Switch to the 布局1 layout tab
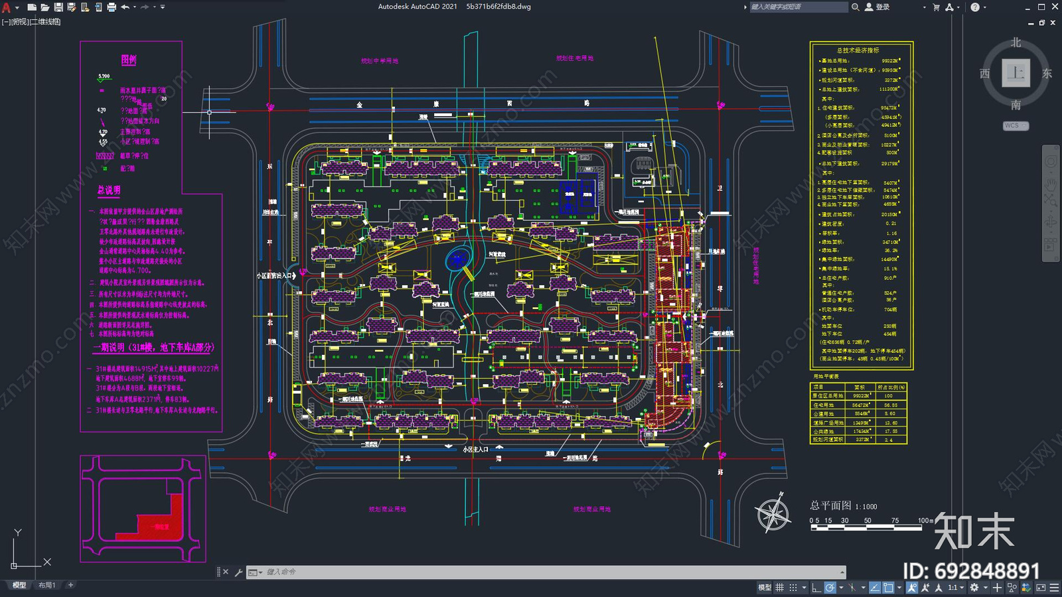1062x597 pixels. (x=46, y=585)
